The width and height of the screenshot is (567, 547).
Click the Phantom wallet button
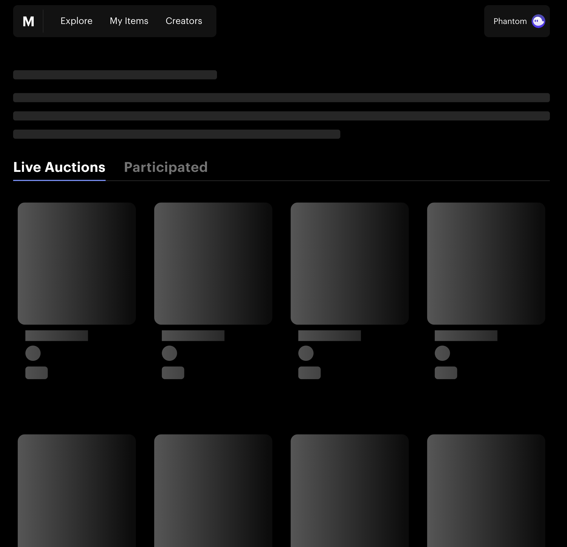[x=510, y=21]
